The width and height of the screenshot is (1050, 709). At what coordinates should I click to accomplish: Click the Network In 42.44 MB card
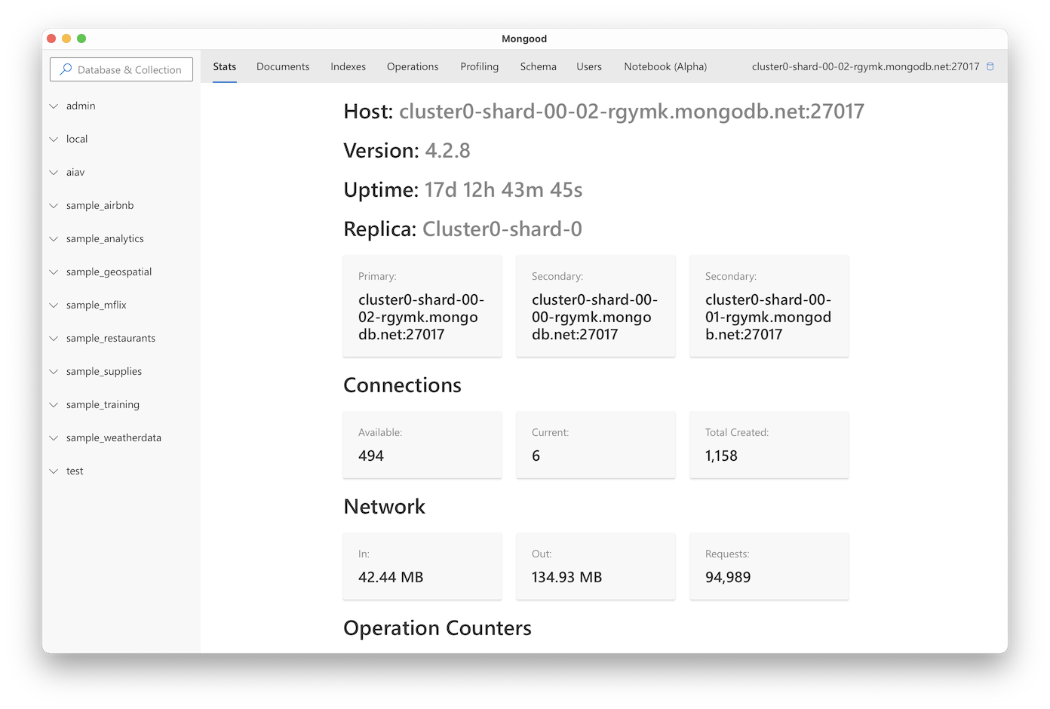pyautogui.click(x=422, y=566)
